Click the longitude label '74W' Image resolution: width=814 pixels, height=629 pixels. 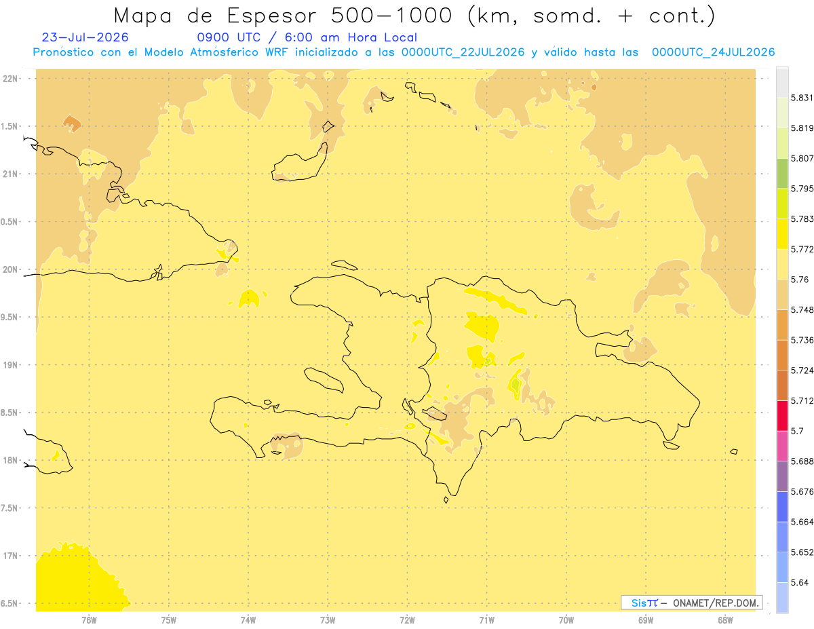pyautogui.click(x=248, y=620)
